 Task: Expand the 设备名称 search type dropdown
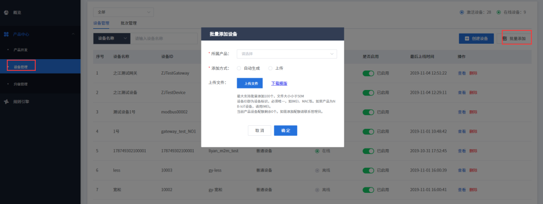click(112, 38)
